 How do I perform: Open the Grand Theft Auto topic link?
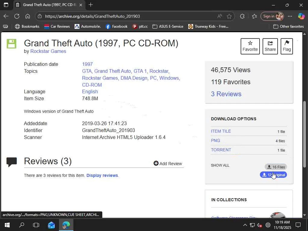[x=112, y=71]
